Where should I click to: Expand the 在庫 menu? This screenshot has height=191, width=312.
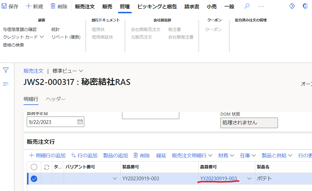248,155
